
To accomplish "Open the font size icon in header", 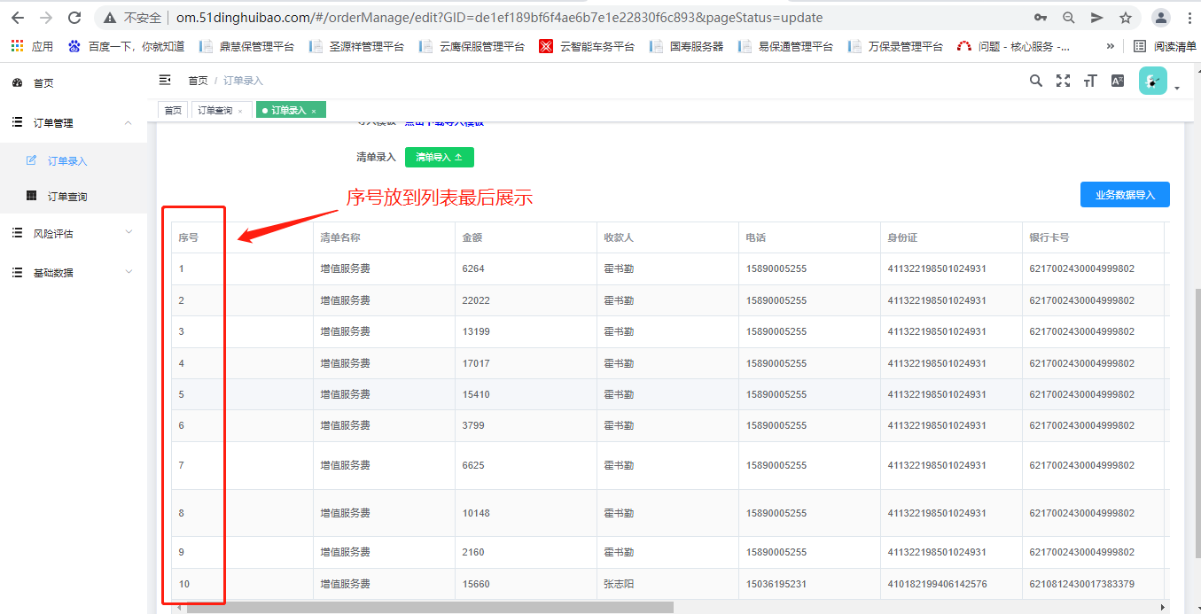I will tap(1090, 82).
